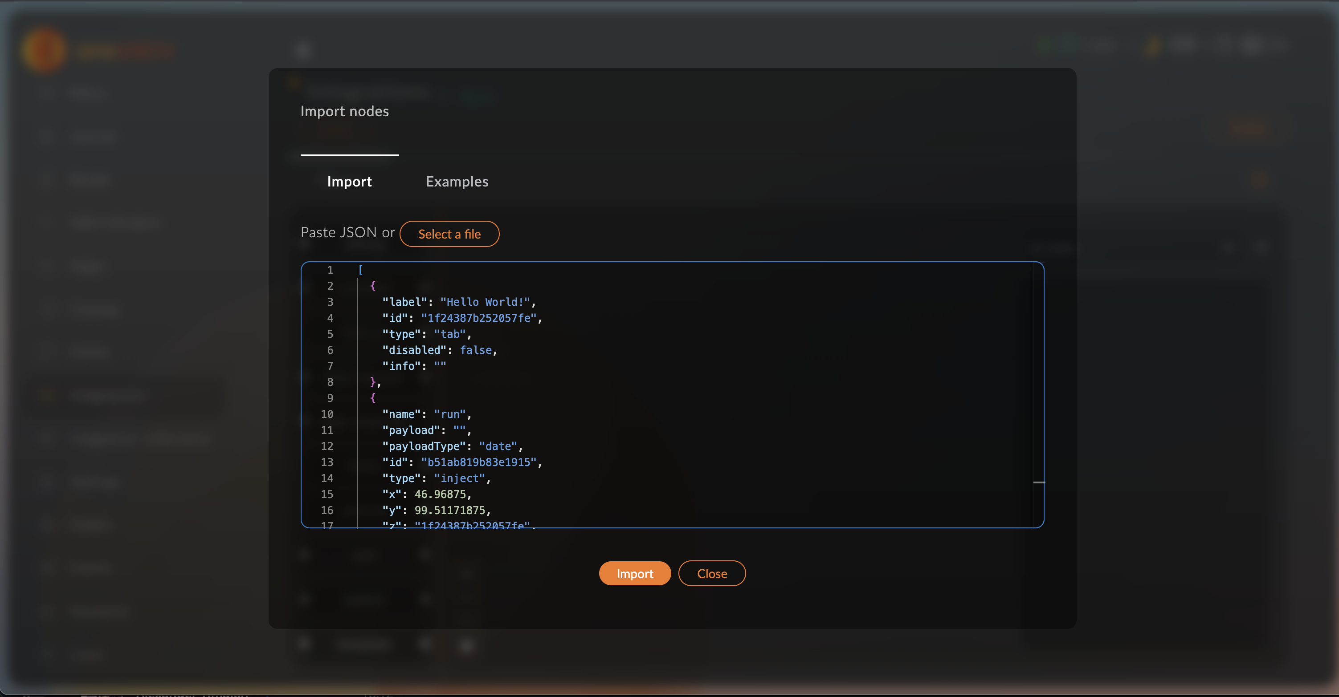Click the empty "info" value on line 7

[x=440, y=366]
